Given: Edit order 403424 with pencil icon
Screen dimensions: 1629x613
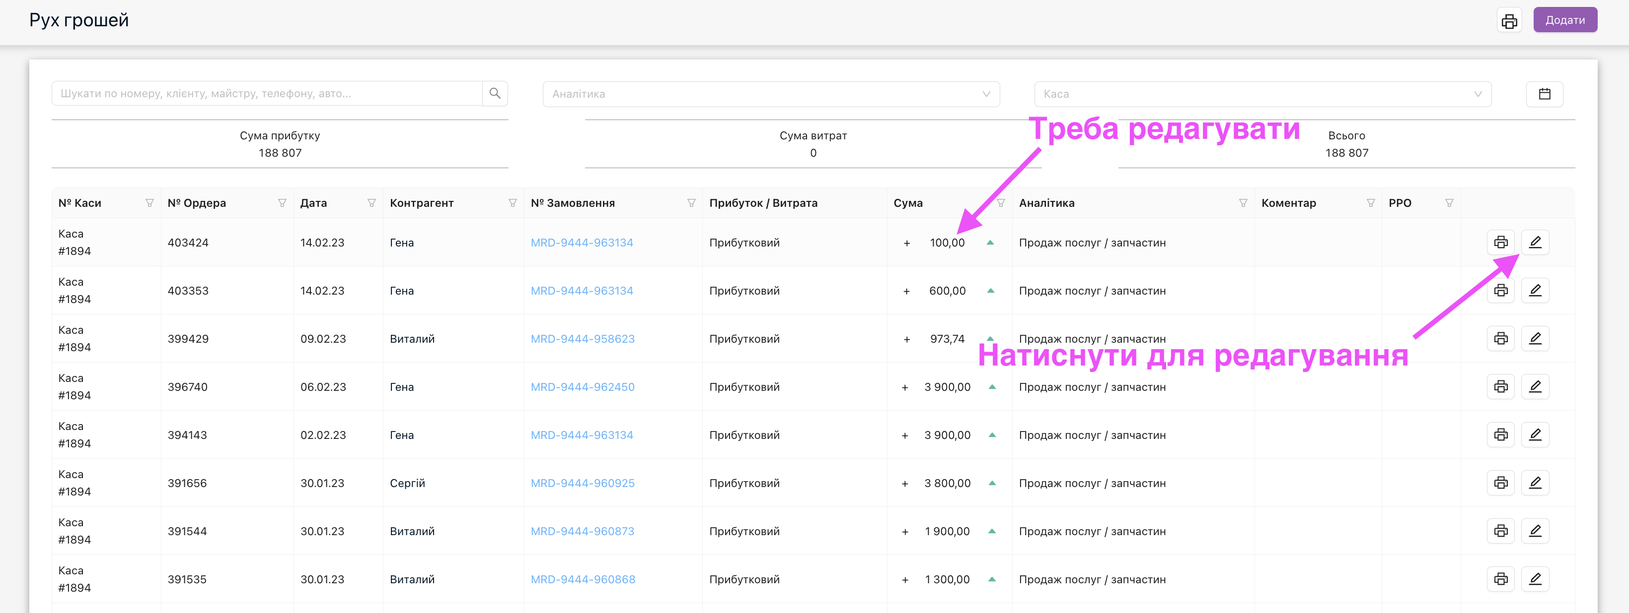Looking at the screenshot, I should (1535, 243).
